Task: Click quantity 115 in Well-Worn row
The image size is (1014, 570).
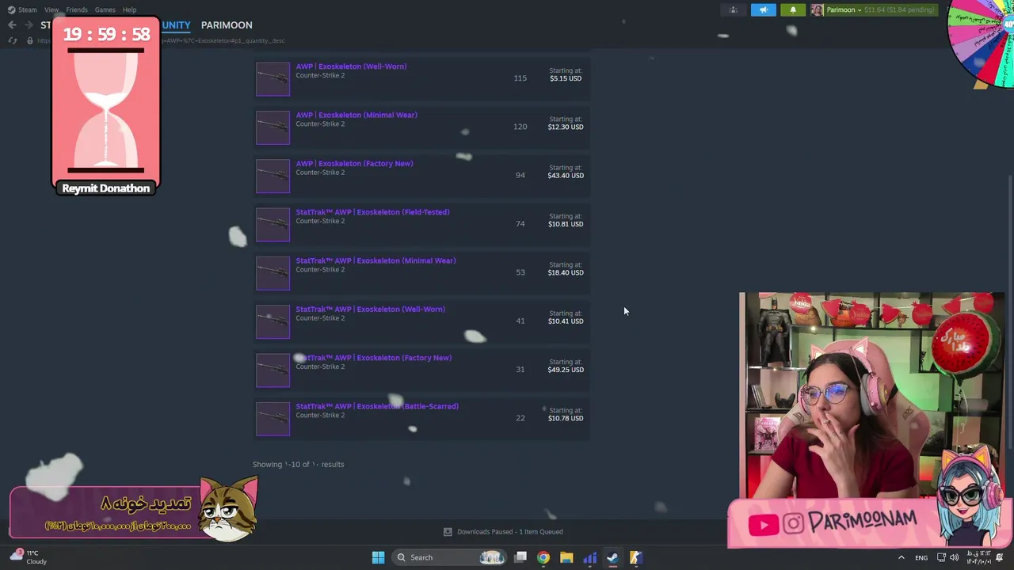Action: 520,78
